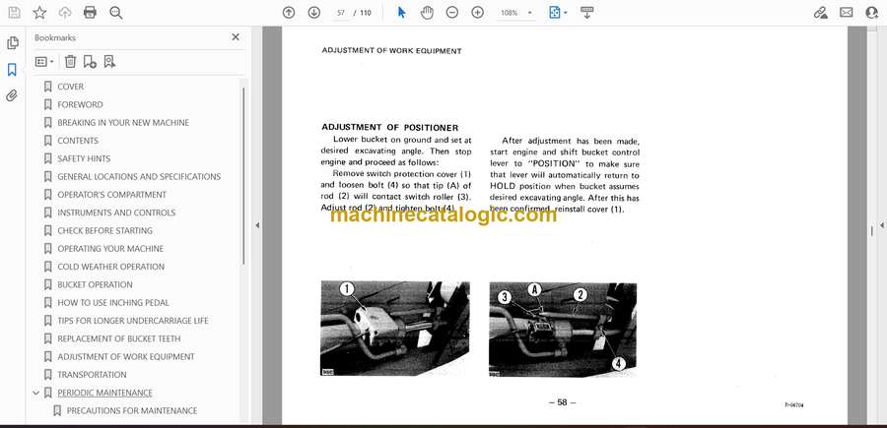
Task: Toggle the Bookmarks panel icon in sidebar
Action: point(12,70)
